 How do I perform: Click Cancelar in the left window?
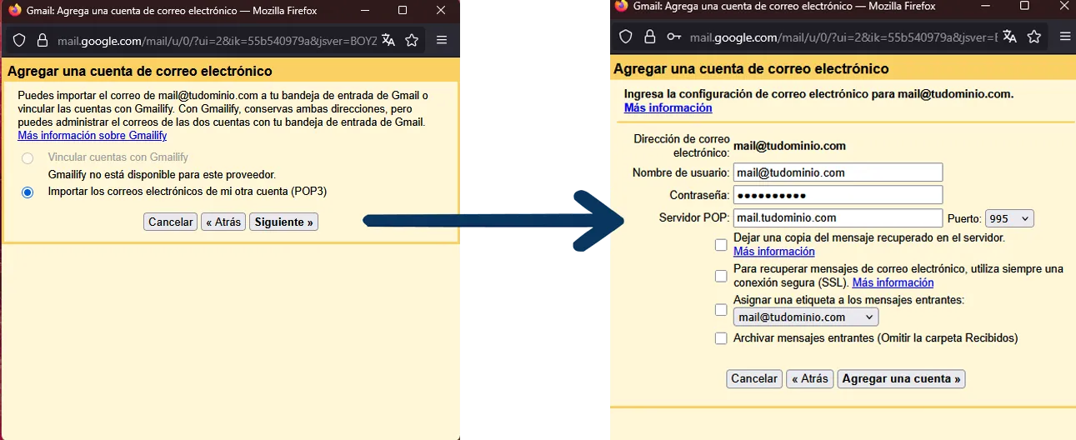[x=170, y=222]
